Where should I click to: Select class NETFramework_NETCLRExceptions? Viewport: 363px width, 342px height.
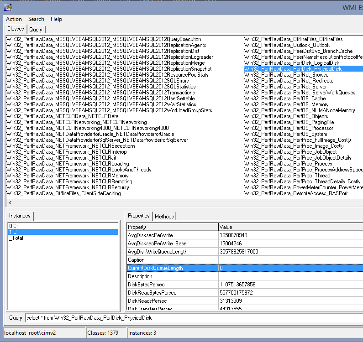click(71, 146)
